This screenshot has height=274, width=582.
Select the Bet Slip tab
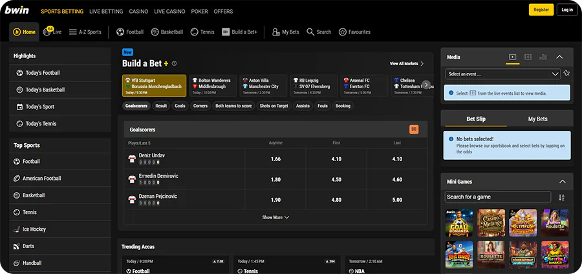(x=476, y=119)
